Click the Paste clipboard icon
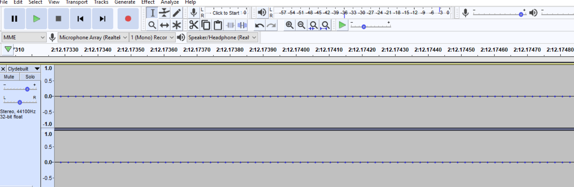 tap(218, 25)
